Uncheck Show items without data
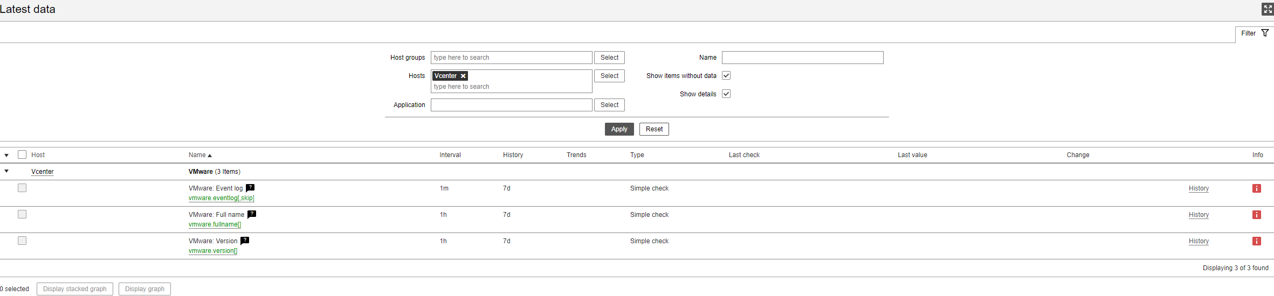The image size is (1274, 296). (726, 75)
